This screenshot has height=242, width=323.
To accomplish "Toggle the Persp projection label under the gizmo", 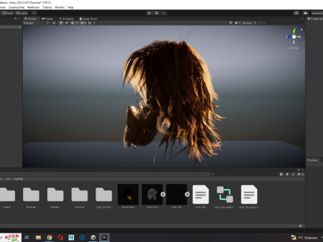I will (x=293, y=48).
